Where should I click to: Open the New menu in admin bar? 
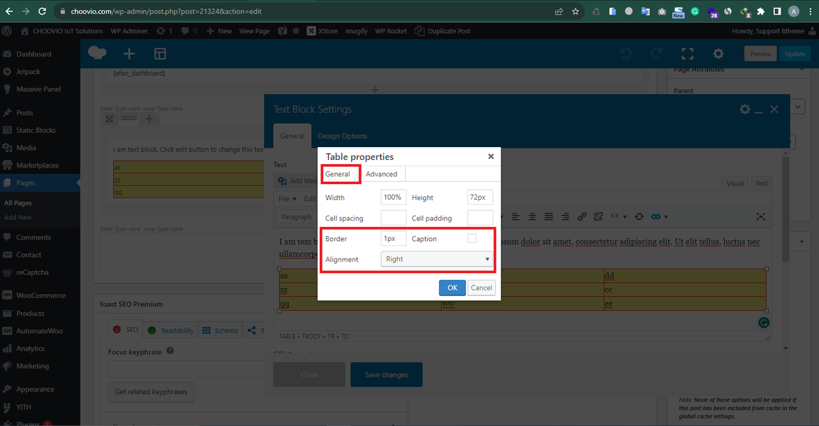coord(219,31)
